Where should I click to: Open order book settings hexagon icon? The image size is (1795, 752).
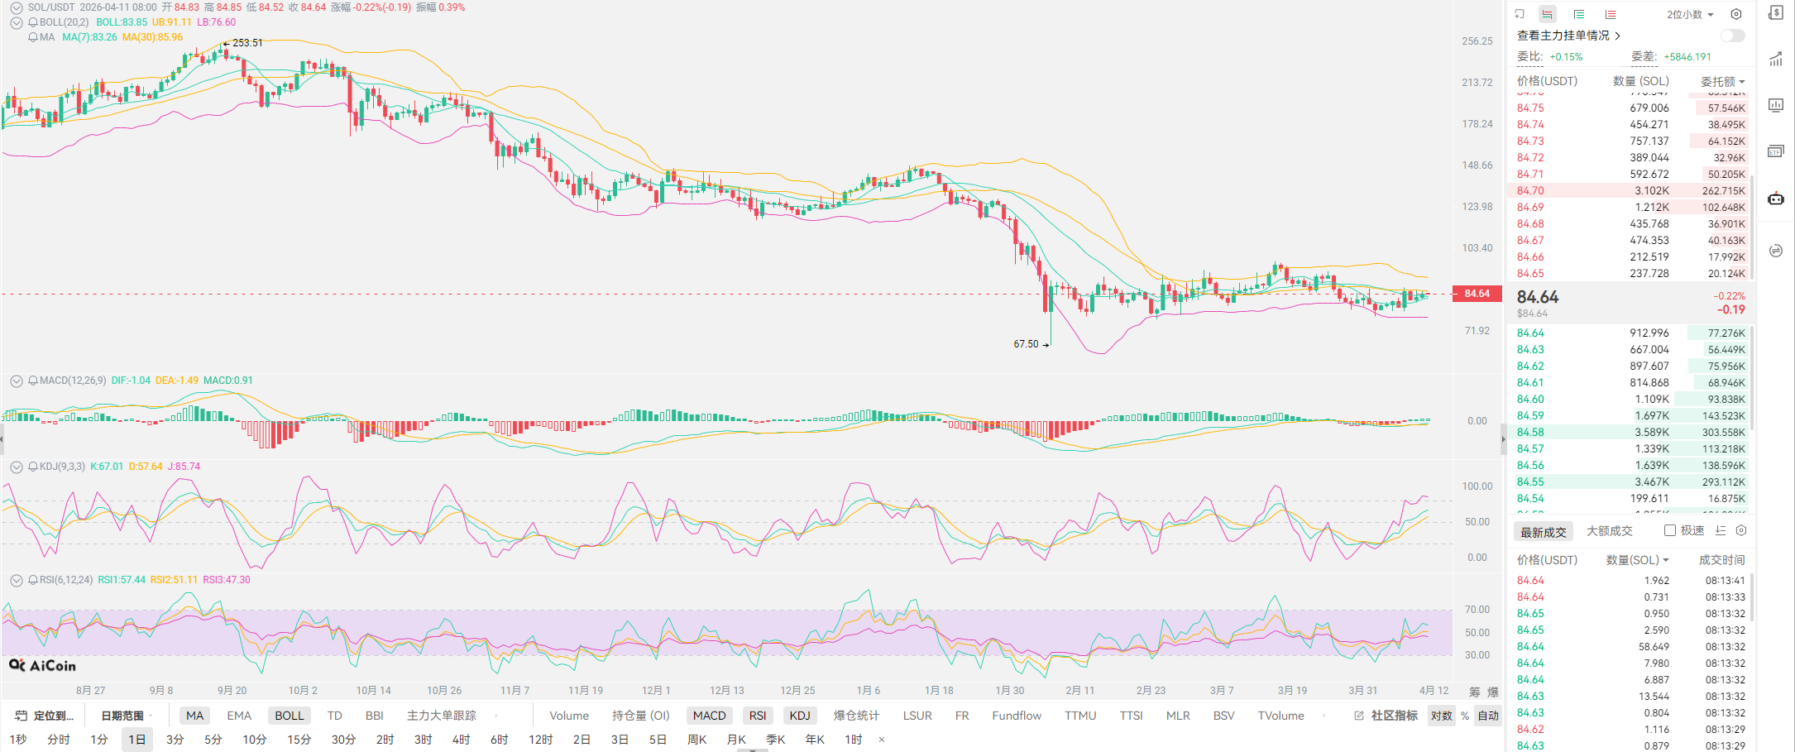coord(1736,14)
